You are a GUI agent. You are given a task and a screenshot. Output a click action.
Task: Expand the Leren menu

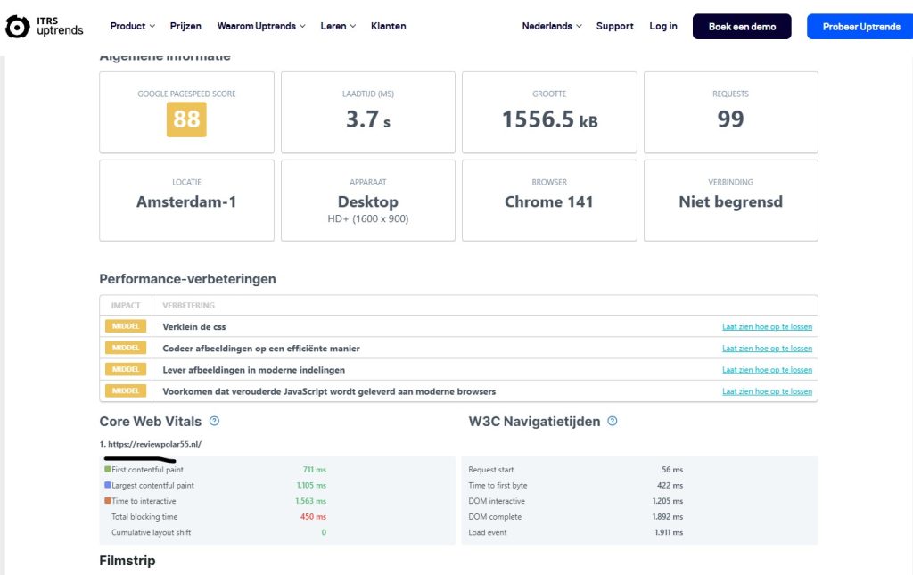tap(339, 27)
